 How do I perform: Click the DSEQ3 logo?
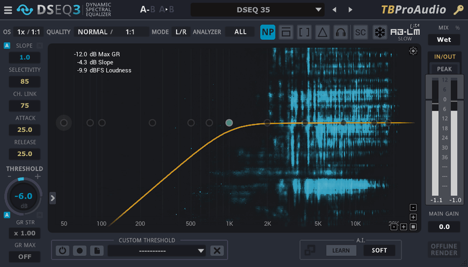click(49, 10)
